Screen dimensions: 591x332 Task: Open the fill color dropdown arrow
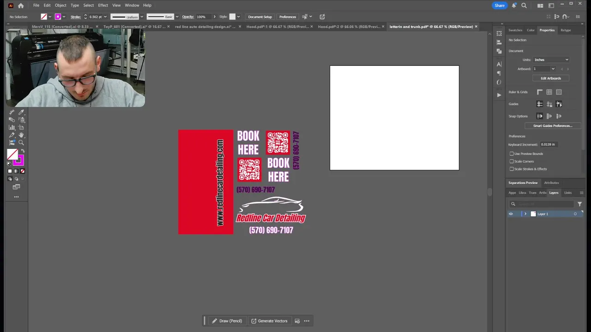pos(50,17)
